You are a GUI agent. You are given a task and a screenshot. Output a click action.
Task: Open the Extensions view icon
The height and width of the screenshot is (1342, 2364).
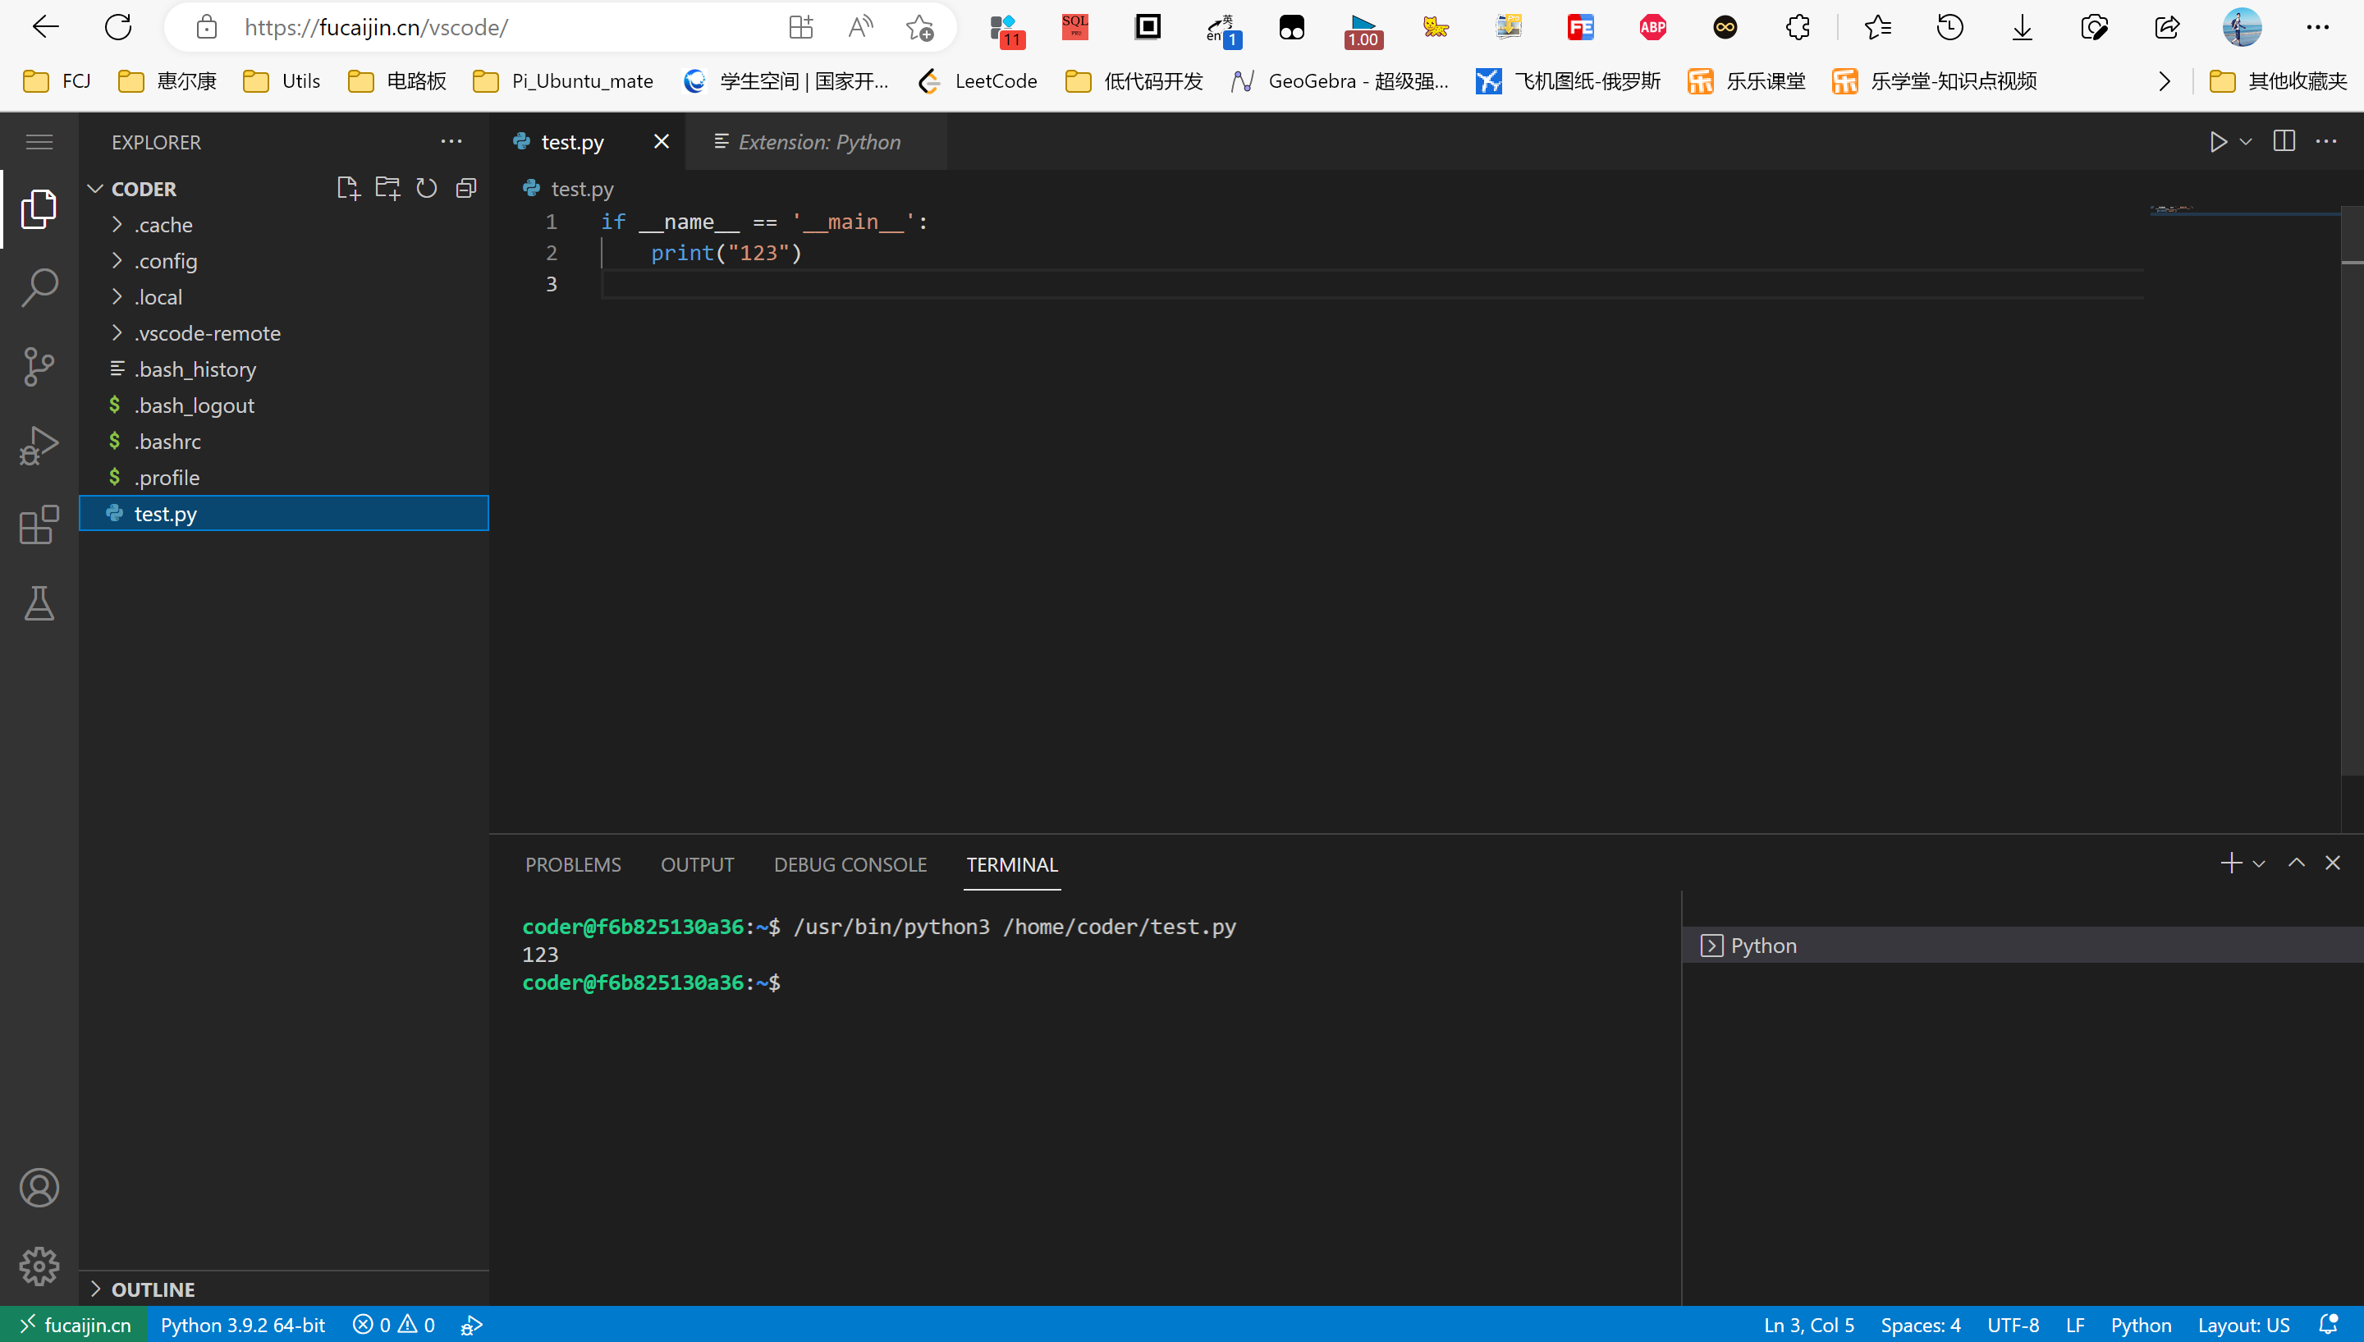pyautogui.click(x=39, y=525)
